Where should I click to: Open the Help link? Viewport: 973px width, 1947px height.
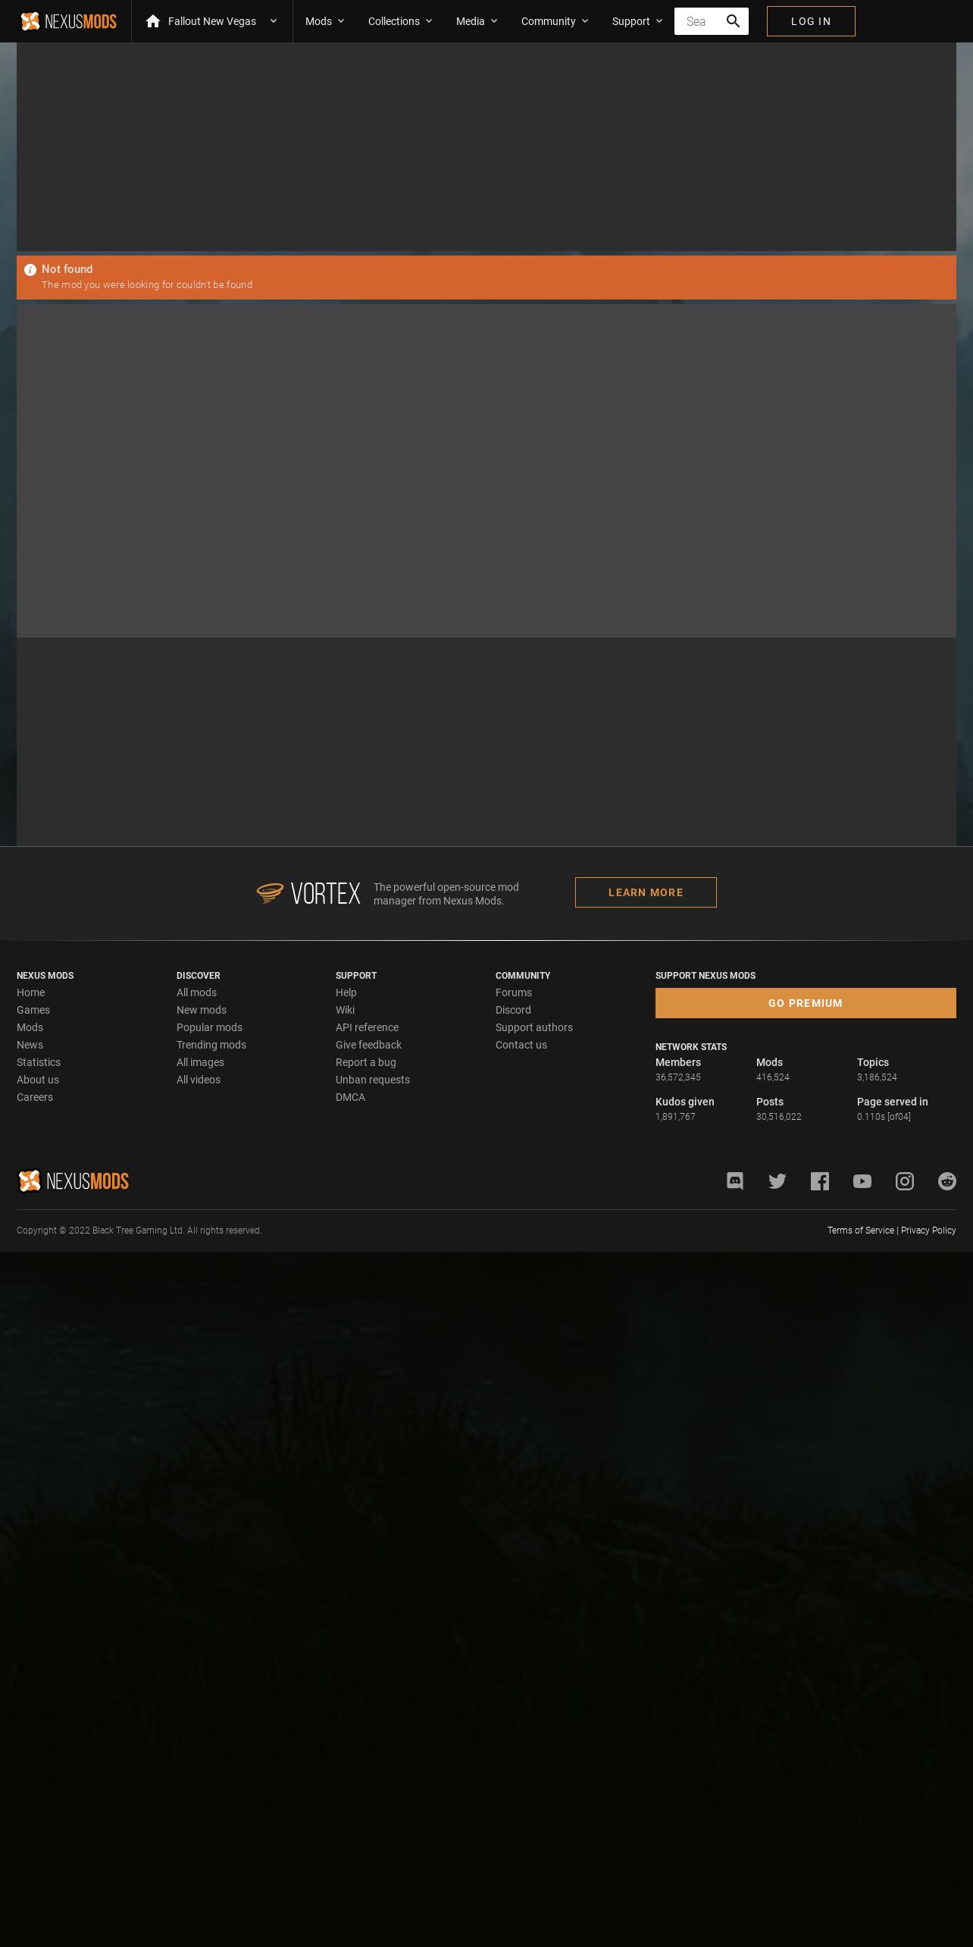[x=346, y=992]
